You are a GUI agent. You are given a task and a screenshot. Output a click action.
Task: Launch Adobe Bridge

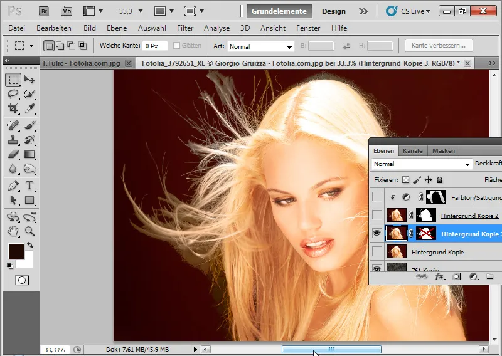[x=44, y=11]
